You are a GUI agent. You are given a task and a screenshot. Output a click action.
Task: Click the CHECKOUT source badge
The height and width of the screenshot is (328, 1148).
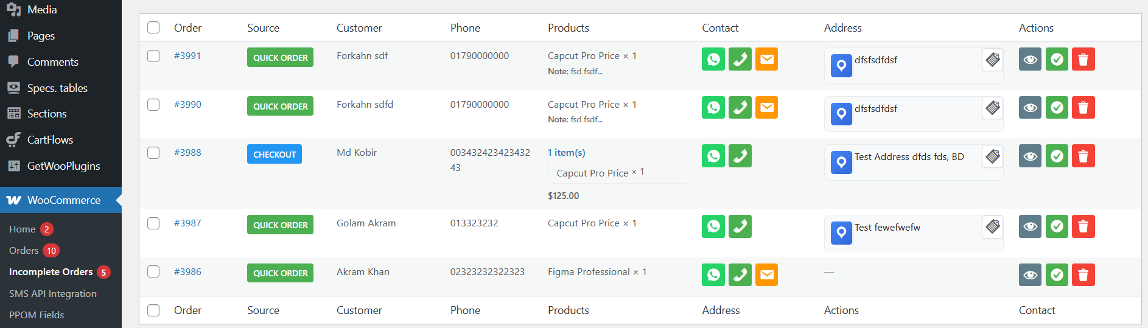tap(275, 155)
